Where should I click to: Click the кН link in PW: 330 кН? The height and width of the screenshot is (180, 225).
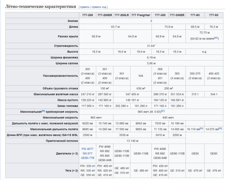point(94,166)
